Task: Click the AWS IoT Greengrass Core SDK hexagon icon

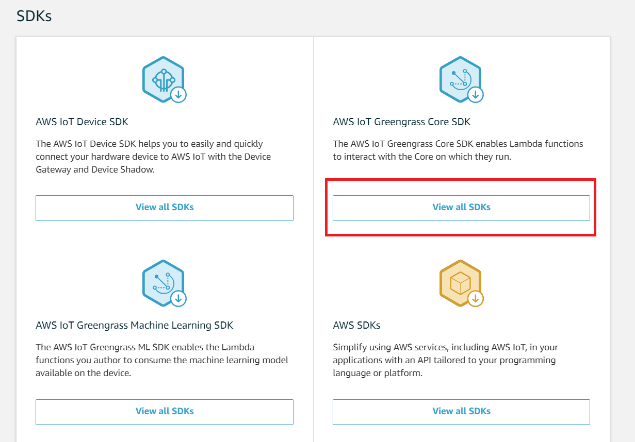Action: pyautogui.click(x=461, y=79)
